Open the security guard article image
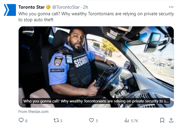Screen dimensions: 178x127 pyautogui.click(x=96, y=67)
